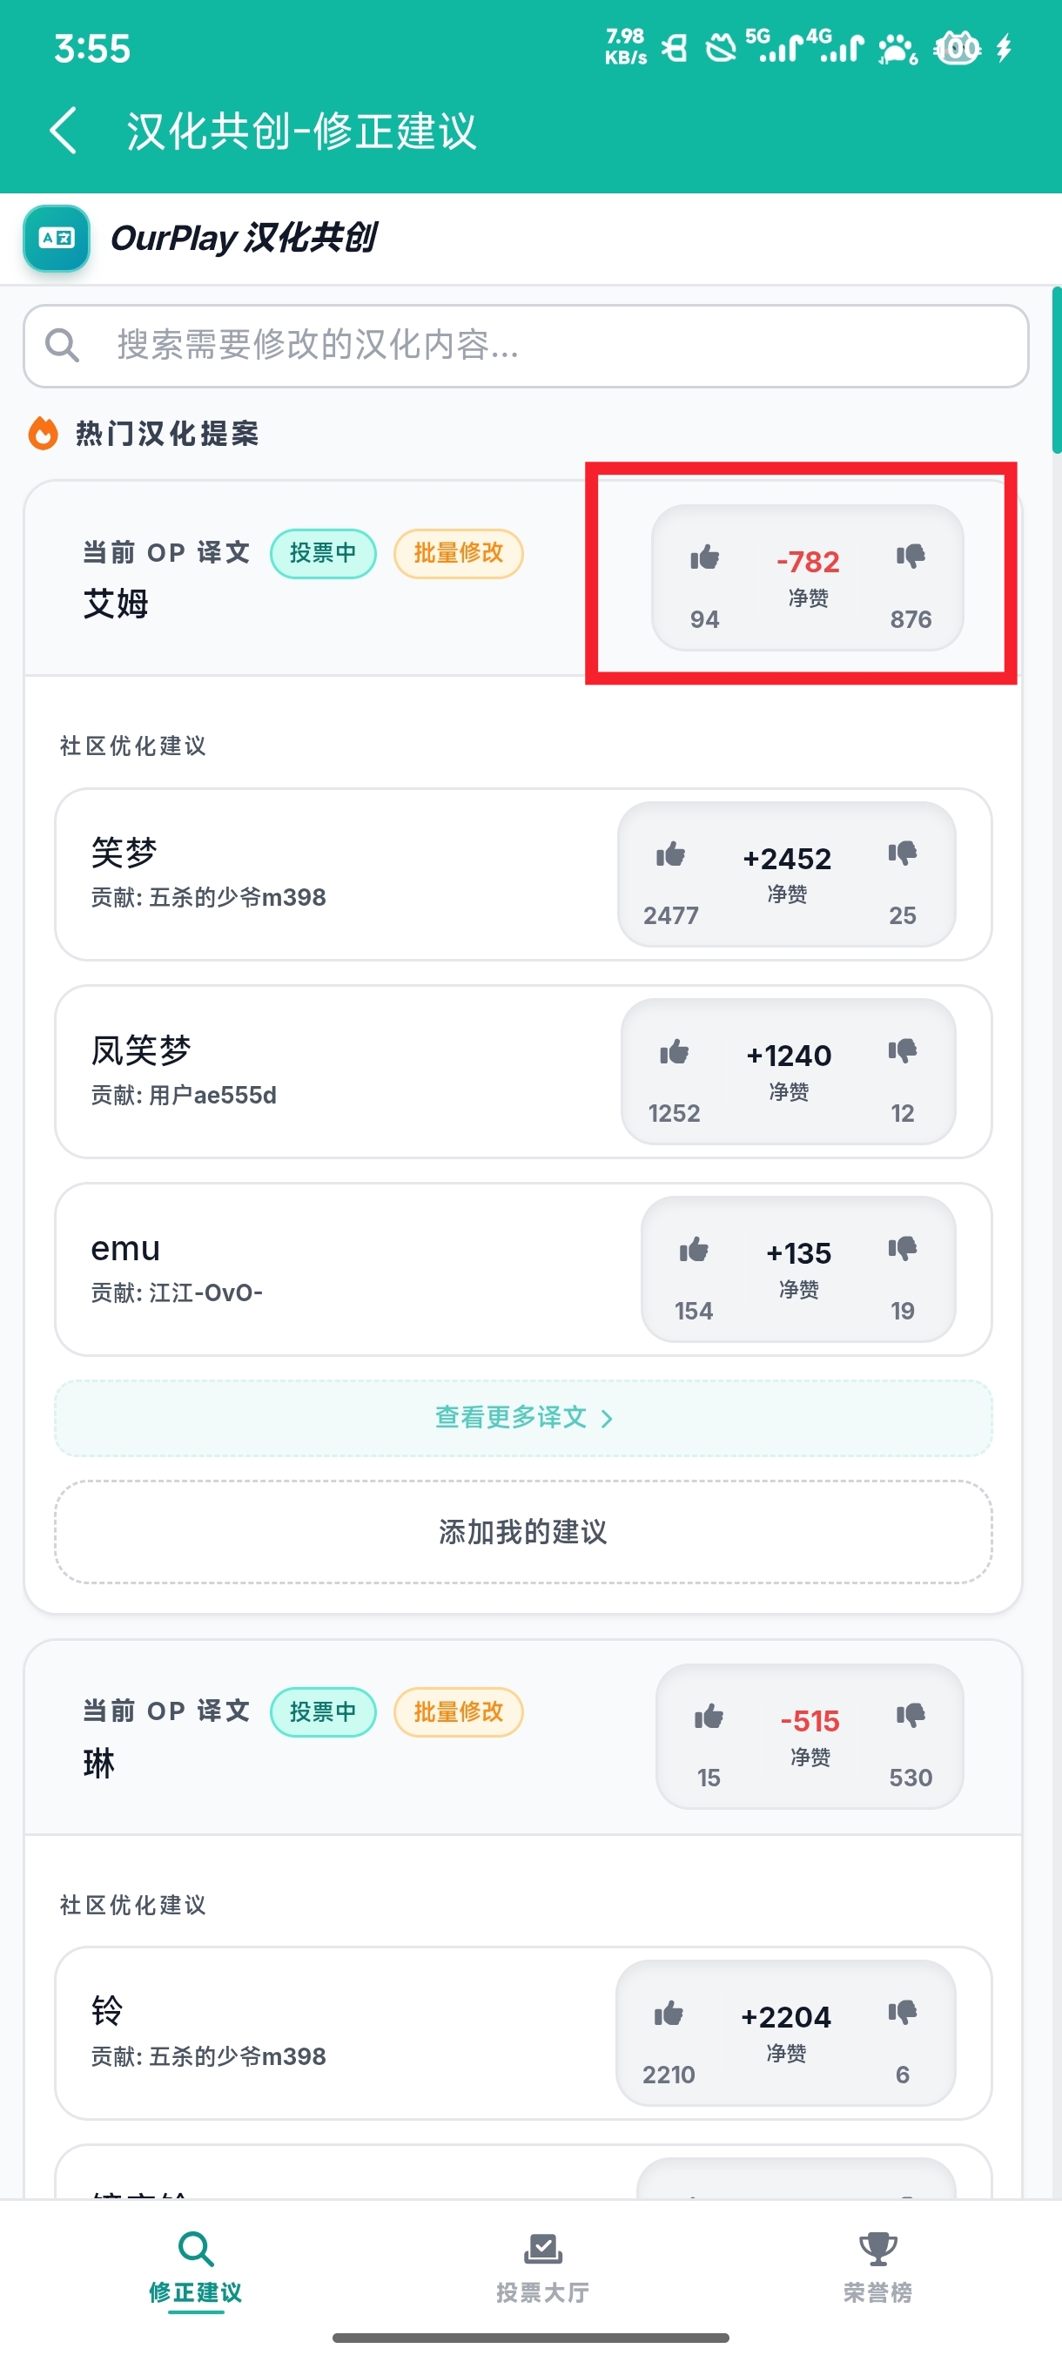This screenshot has height=2362, width=1062.
Task: Downvote the current translation 艾姆
Action: coord(910,557)
